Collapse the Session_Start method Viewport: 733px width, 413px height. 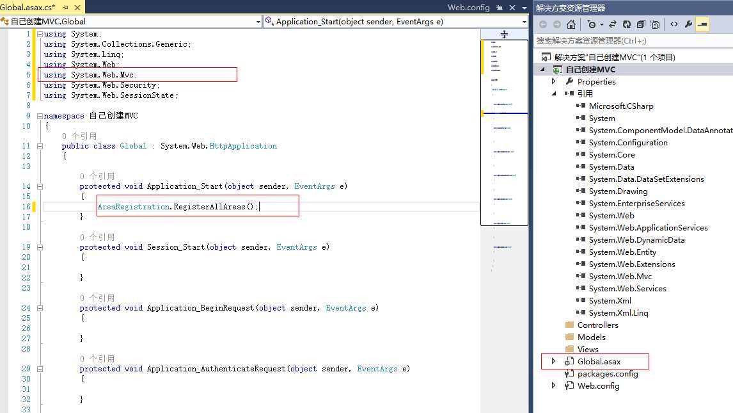(40, 247)
